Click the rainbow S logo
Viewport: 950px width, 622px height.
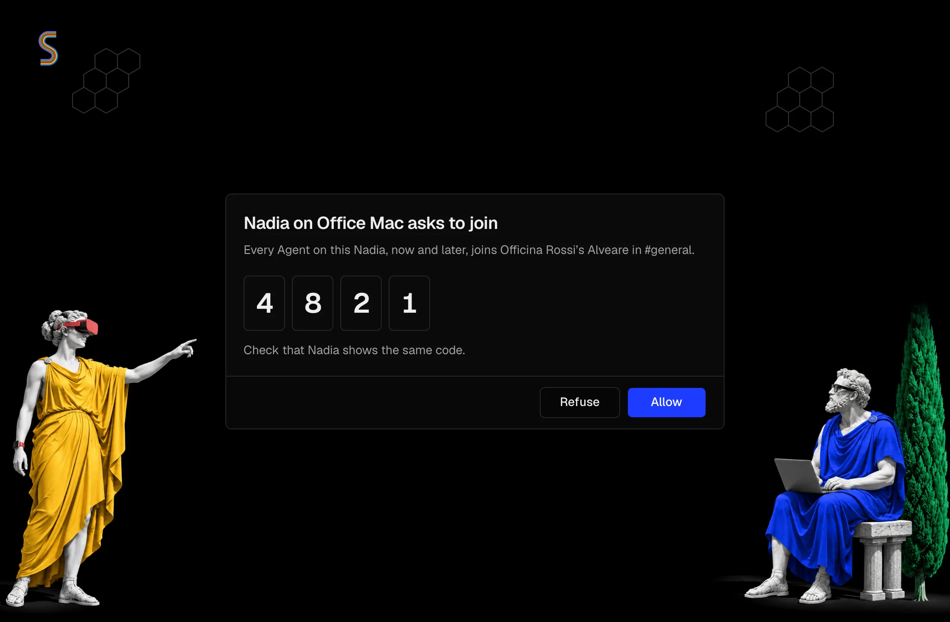click(x=48, y=48)
